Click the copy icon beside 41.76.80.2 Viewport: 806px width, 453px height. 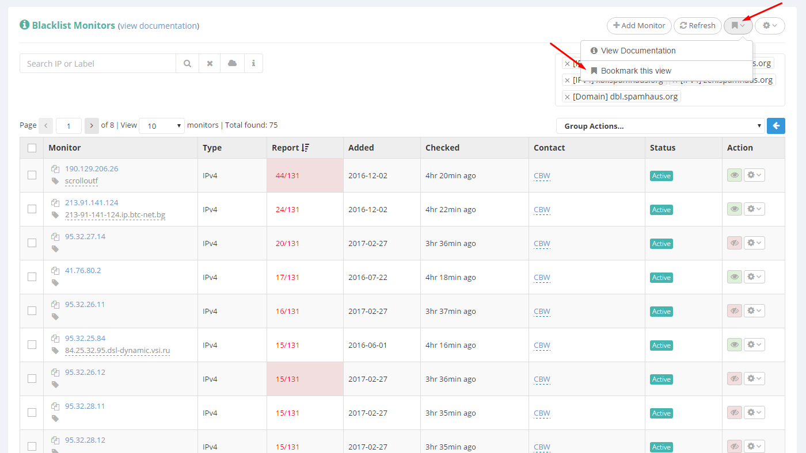click(55, 271)
